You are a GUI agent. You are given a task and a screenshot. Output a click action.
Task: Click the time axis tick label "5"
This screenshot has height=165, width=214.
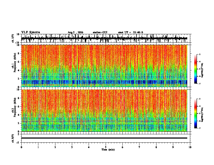(x=106, y=147)
